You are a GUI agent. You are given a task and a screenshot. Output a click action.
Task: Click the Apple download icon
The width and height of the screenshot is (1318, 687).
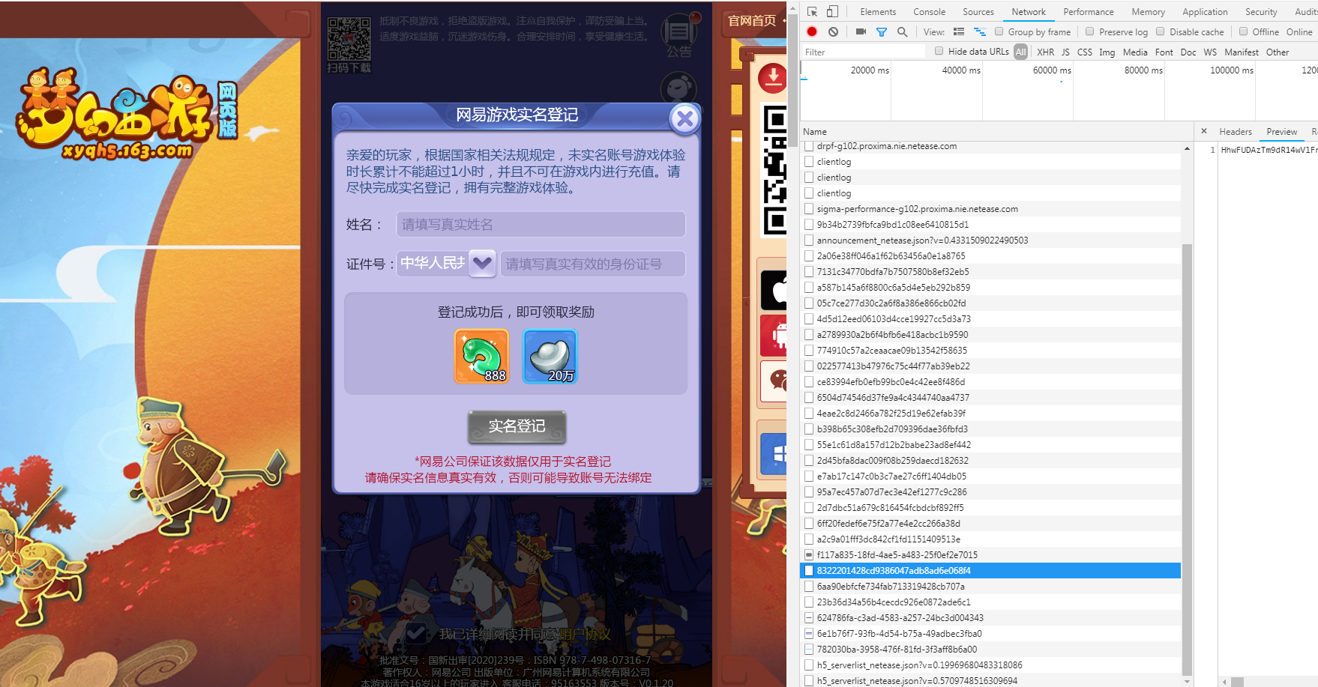774,290
